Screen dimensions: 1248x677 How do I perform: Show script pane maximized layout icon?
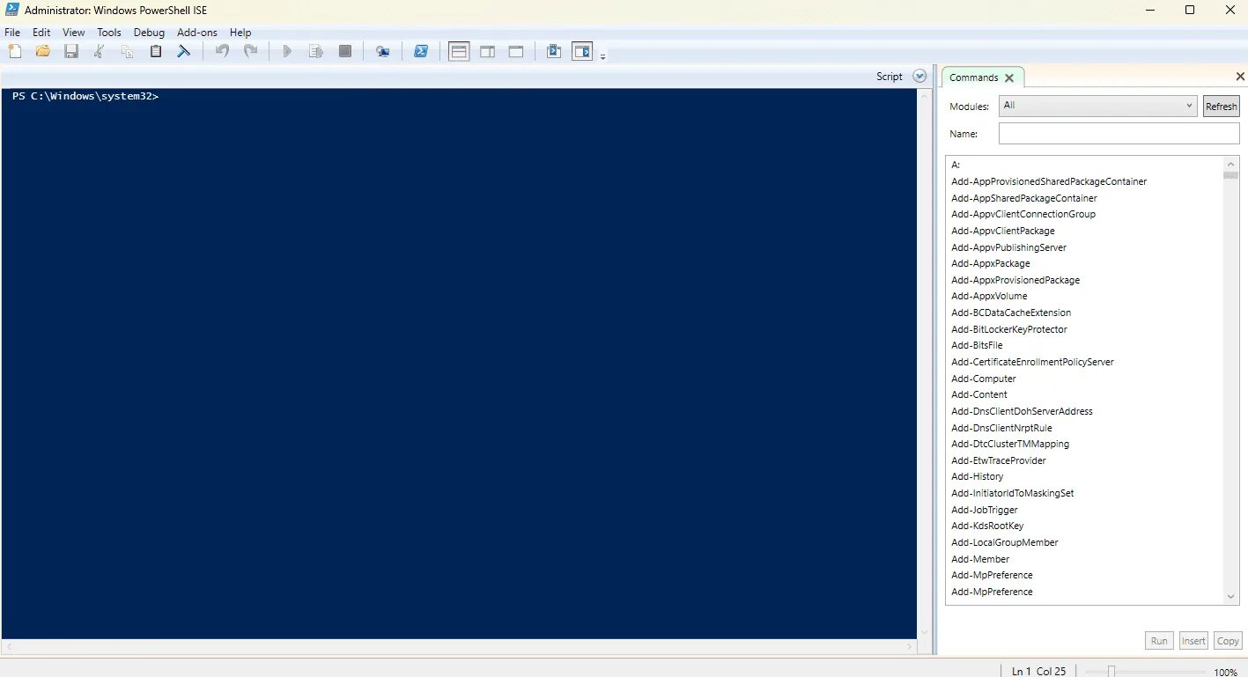(x=516, y=52)
